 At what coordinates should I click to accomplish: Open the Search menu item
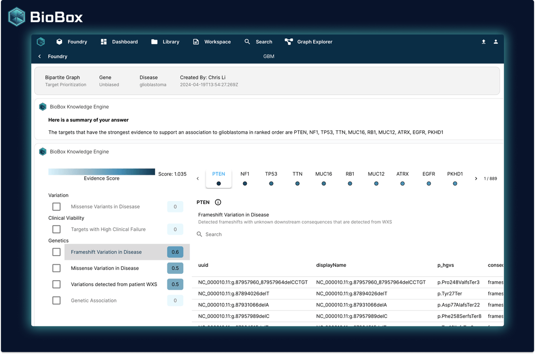point(258,42)
